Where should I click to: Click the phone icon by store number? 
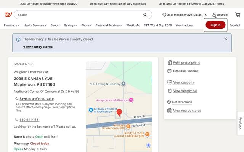pos(17,120)
